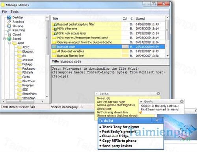The height and width of the screenshot is (152, 197).
Task: Click the tree panel scroll-up arrow
Action: [47, 18]
